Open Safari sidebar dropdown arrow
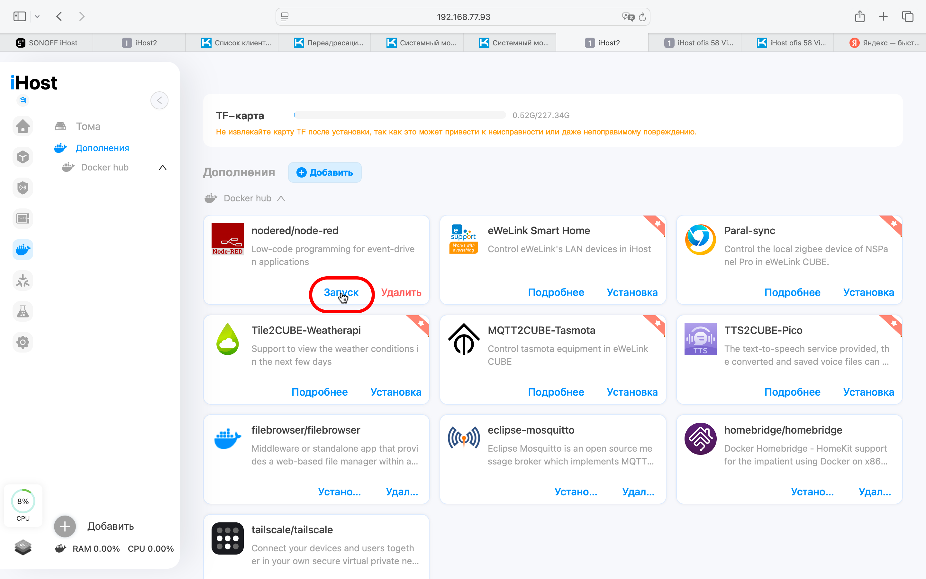This screenshot has height=579, width=926. 37,16
